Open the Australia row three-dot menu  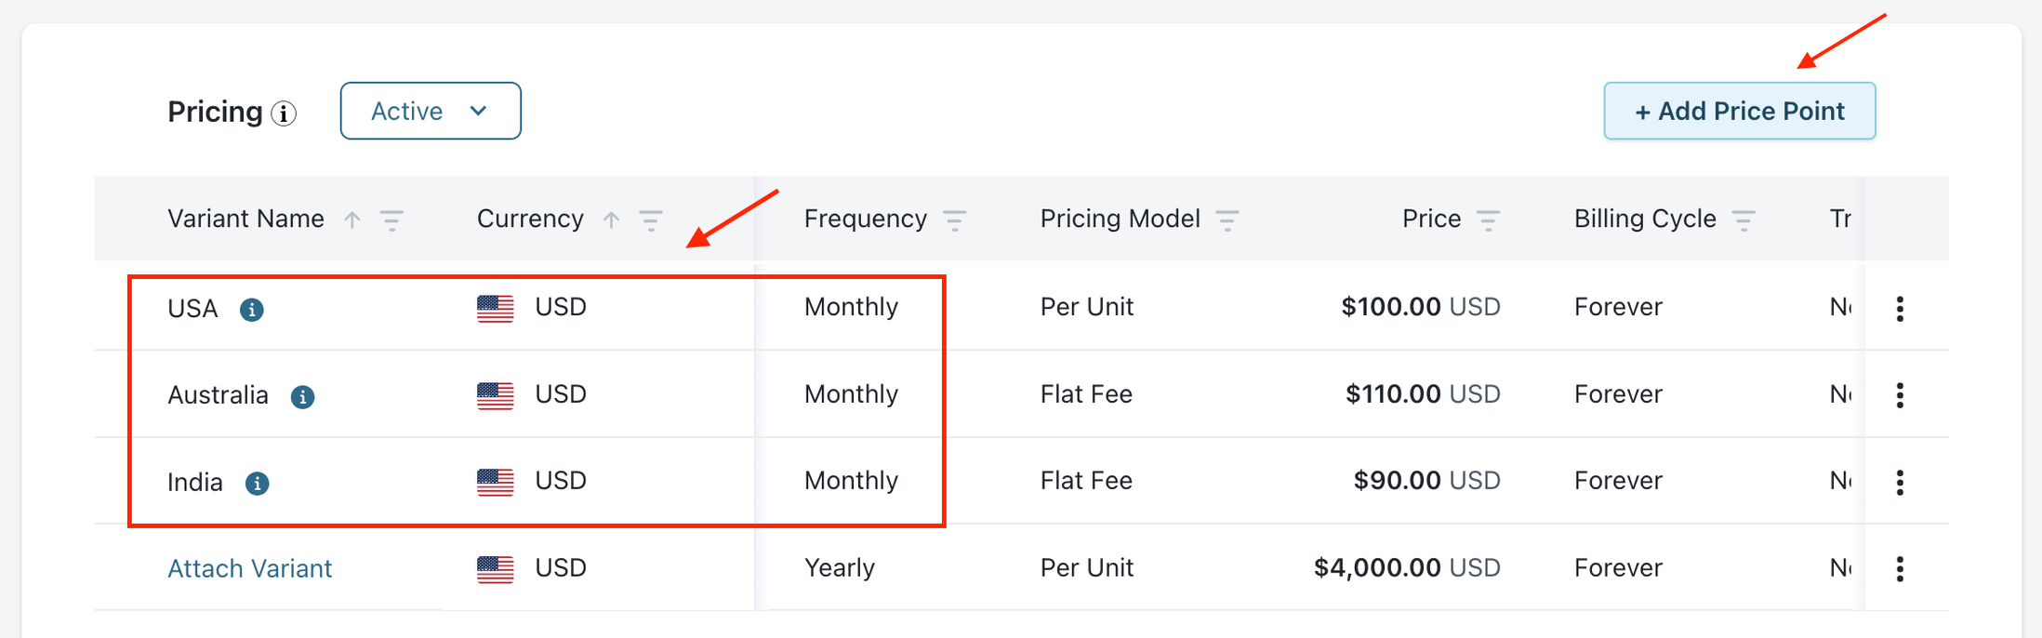coord(1900,395)
